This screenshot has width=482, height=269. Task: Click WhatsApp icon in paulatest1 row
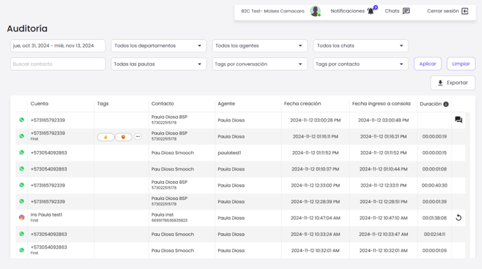tap(22, 152)
